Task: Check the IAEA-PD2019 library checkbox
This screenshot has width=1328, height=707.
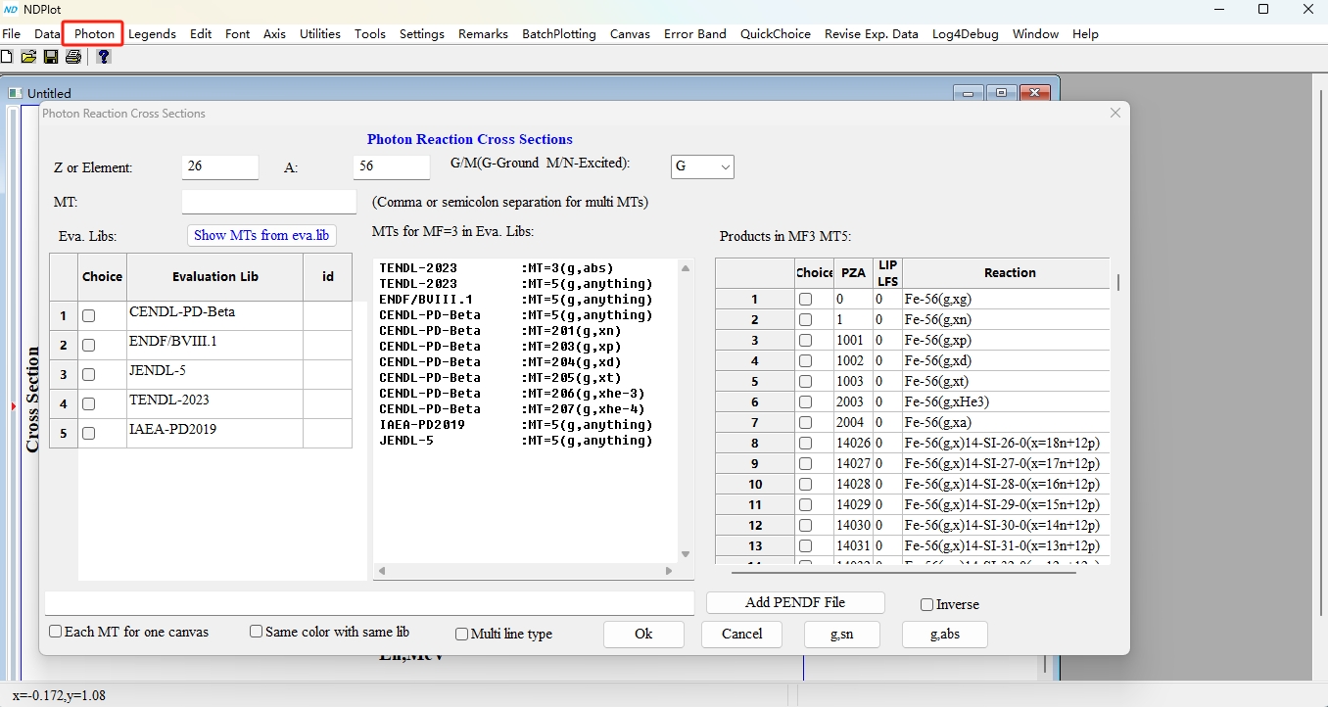Action: click(x=89, y=433)
